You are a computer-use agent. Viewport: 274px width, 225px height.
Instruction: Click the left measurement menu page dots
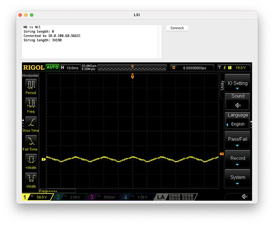pos(23,124)
